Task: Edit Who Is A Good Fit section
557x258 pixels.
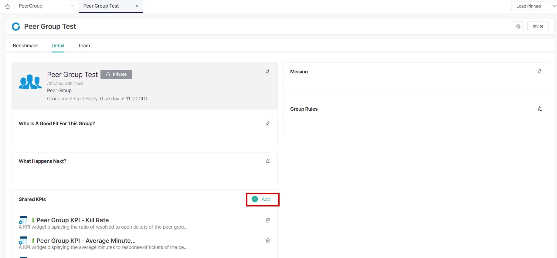Action: click(268, 123)
